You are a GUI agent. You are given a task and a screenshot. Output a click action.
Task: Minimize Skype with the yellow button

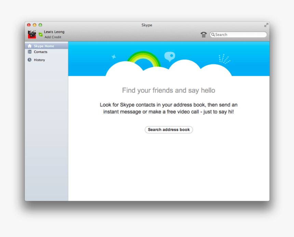click(35, 25)
